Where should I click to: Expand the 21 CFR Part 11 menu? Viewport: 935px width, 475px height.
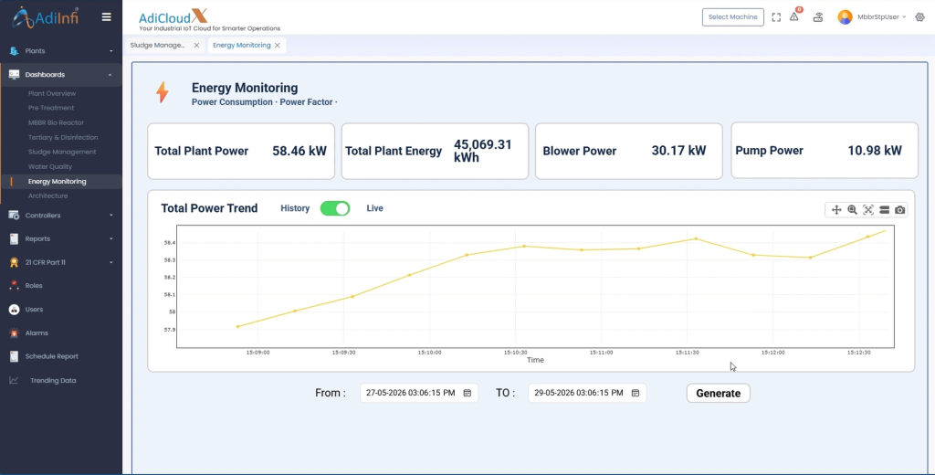point(110,262)
